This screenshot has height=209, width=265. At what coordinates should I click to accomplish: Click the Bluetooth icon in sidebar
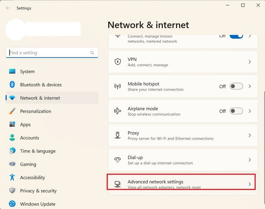(12, 85)
